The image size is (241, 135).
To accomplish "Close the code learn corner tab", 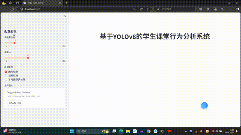I will click(60, 3).
